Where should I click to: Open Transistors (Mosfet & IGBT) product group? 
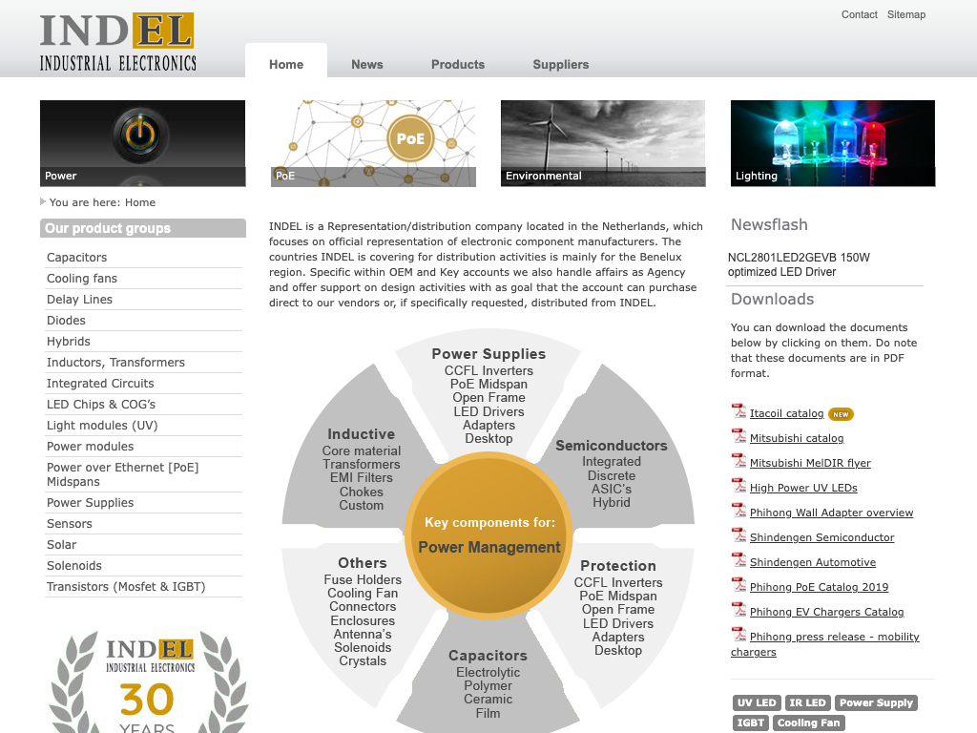tap(126, 587)
